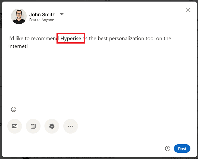Create an event with the calendar icon
Screen dimensions: 198x159
33,126
